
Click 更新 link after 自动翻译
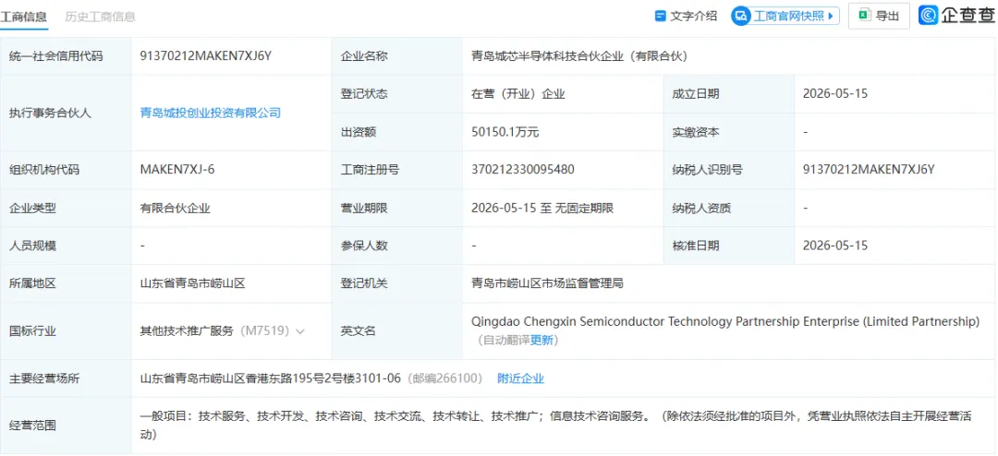pyautogui.click(x=542, y=341)
